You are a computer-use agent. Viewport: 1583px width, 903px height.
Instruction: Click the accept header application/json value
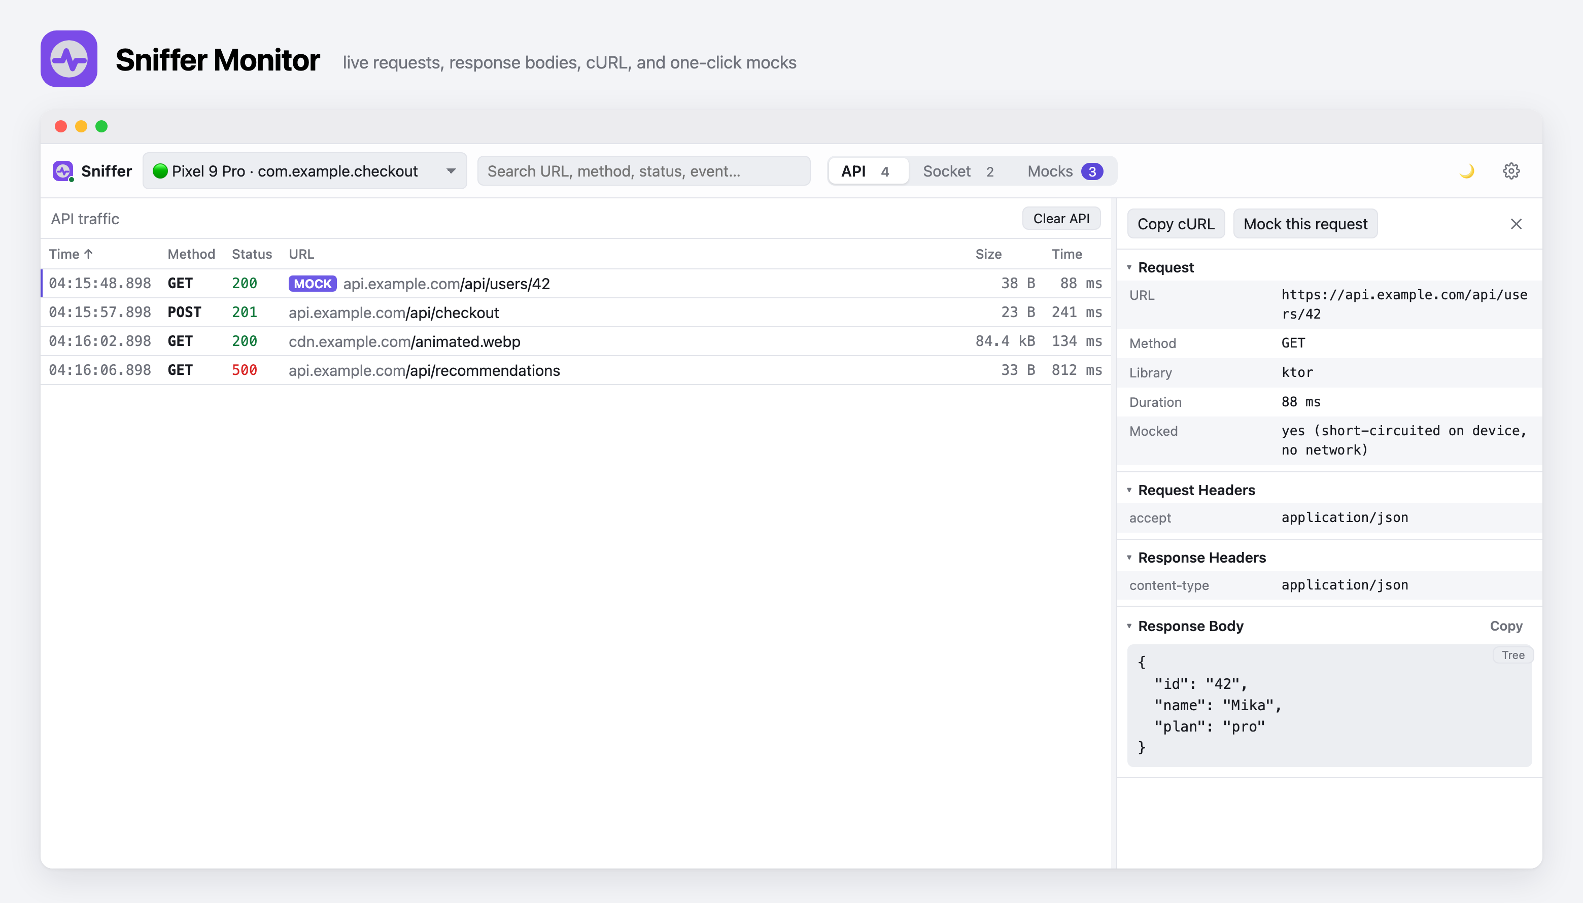[1345, 517]
